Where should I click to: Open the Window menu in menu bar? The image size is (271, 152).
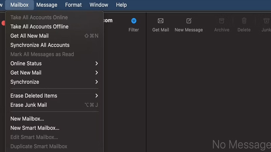coord(99,5)
